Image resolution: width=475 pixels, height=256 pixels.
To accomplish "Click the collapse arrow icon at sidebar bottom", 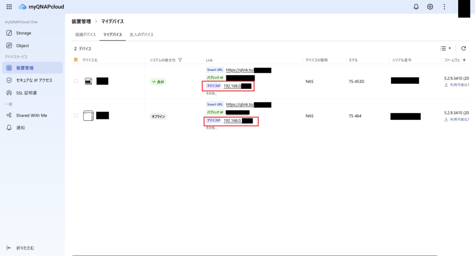I will [x=9, y=248].
